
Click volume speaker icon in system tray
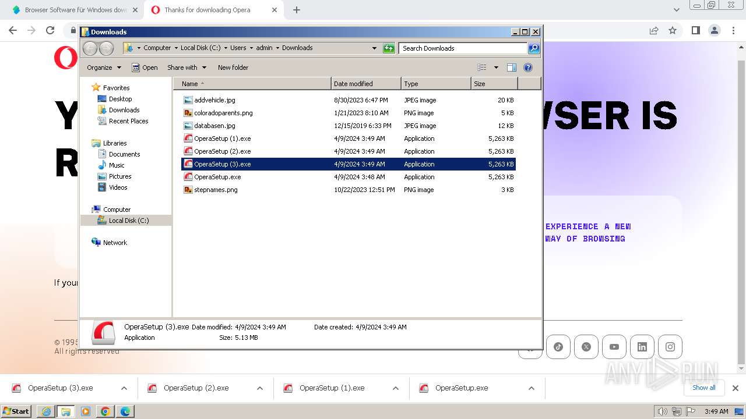point(662,411)
